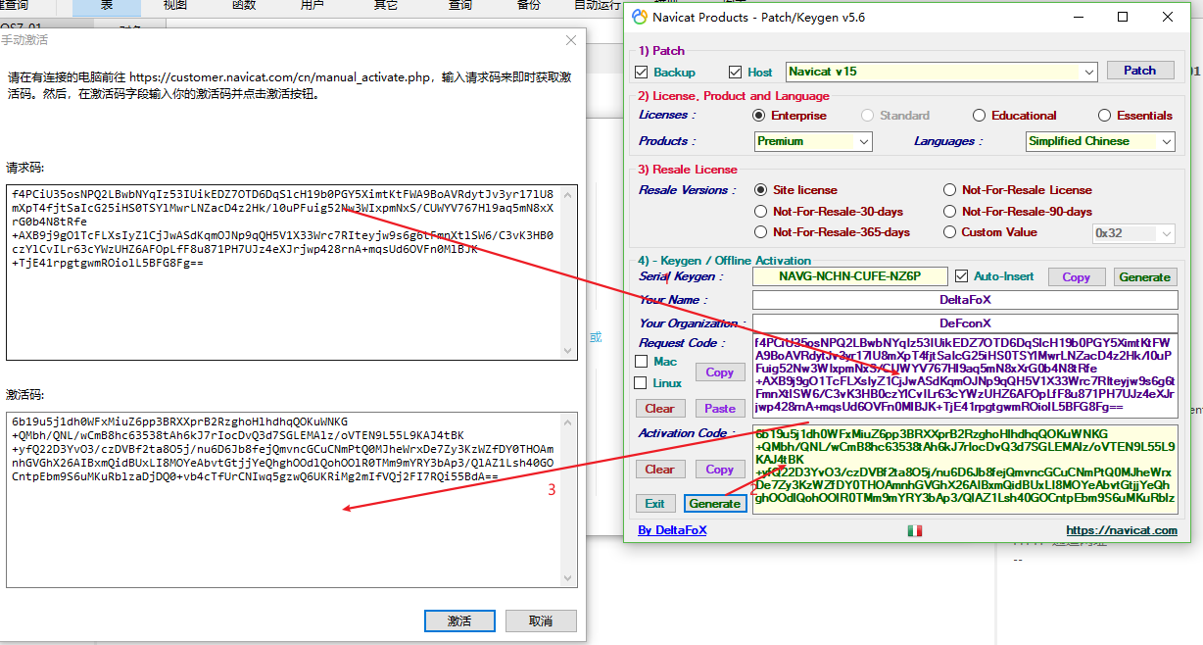Select the Enterprise license radio button
The width and height of the screenshot is (1203, 645).
click(x=759, y=116)
